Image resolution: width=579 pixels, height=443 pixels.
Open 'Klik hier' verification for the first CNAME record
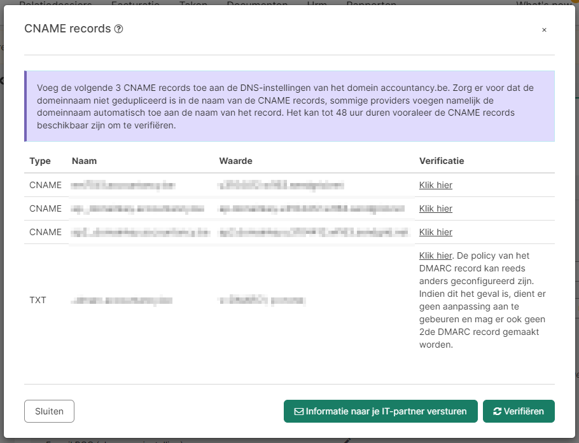pyautogui.click(x=435, y=185)
